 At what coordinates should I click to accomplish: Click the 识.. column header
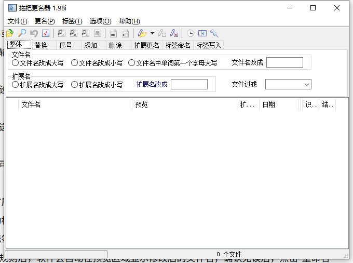pyautogui.click(x=310, y=104)
